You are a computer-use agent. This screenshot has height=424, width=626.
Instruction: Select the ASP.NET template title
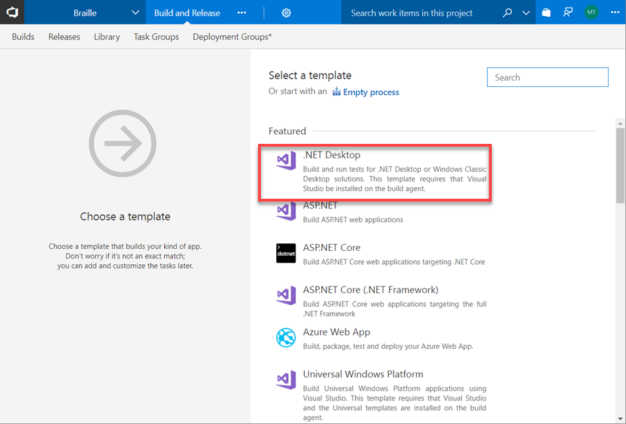tap(320, 206)
